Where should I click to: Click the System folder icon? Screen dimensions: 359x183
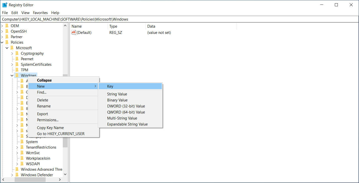pyautogui.click(x=22, y=142)
